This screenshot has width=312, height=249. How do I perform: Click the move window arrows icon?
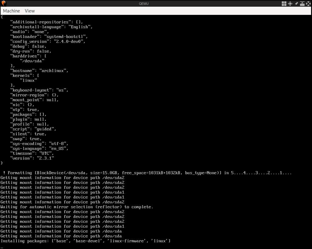tap(290, 3)
